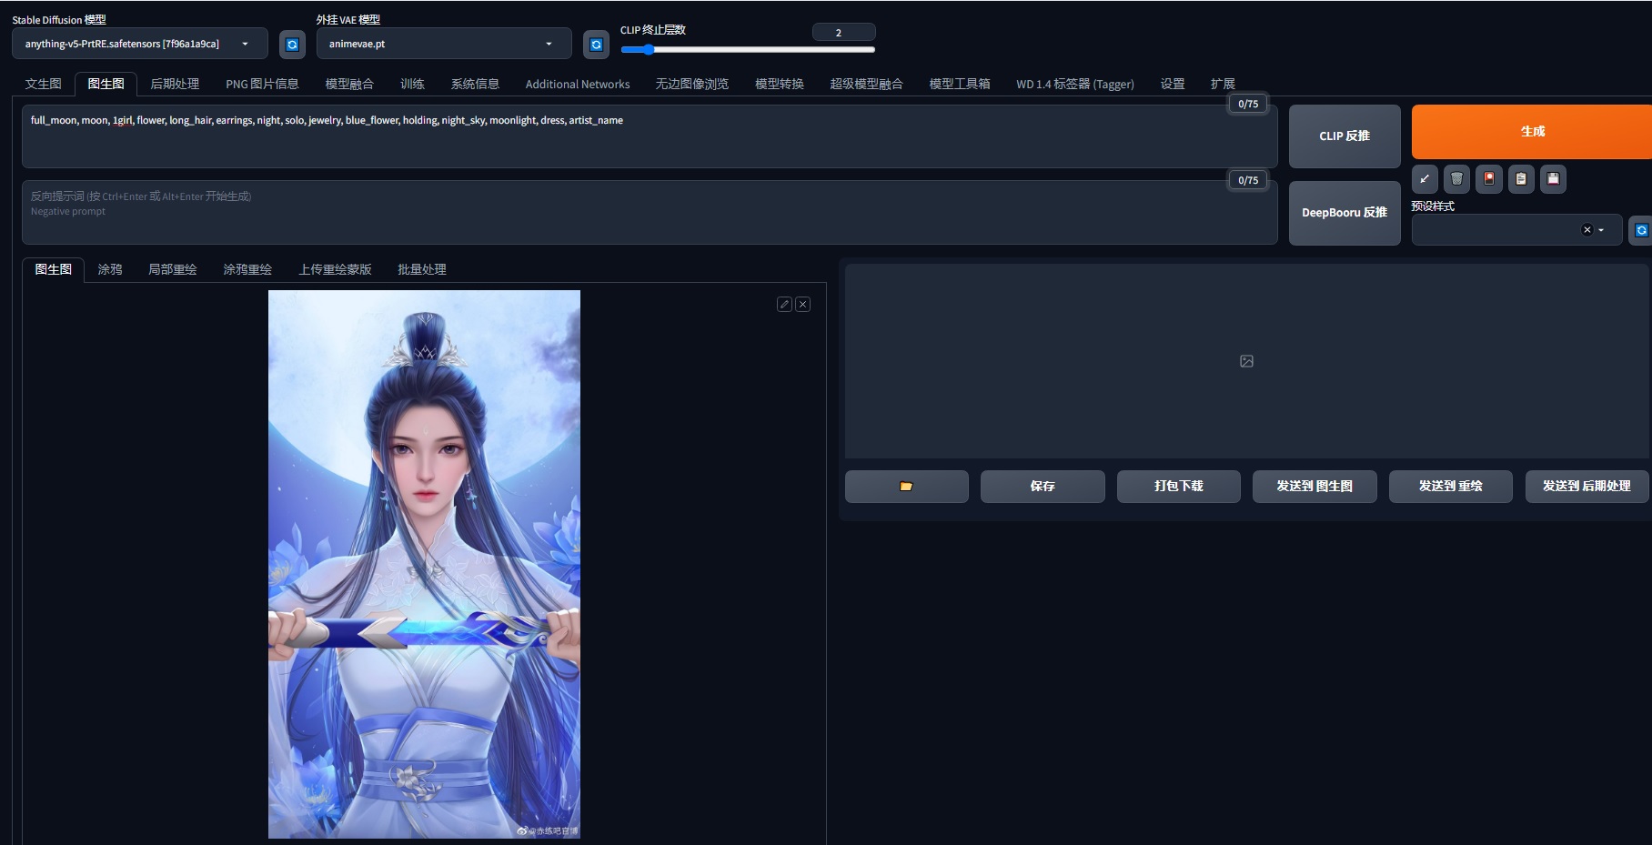This screenshot has width=1652, height=845.
Task: Remove the uploaded portrait with the X icon
Action: 802,304
